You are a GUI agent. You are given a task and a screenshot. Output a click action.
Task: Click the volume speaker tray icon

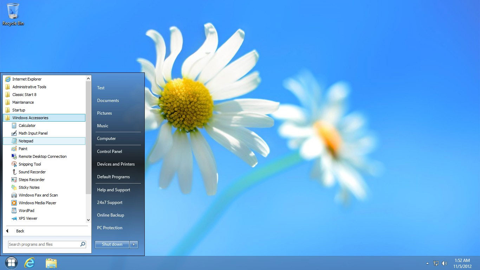[x=445, y=263]
